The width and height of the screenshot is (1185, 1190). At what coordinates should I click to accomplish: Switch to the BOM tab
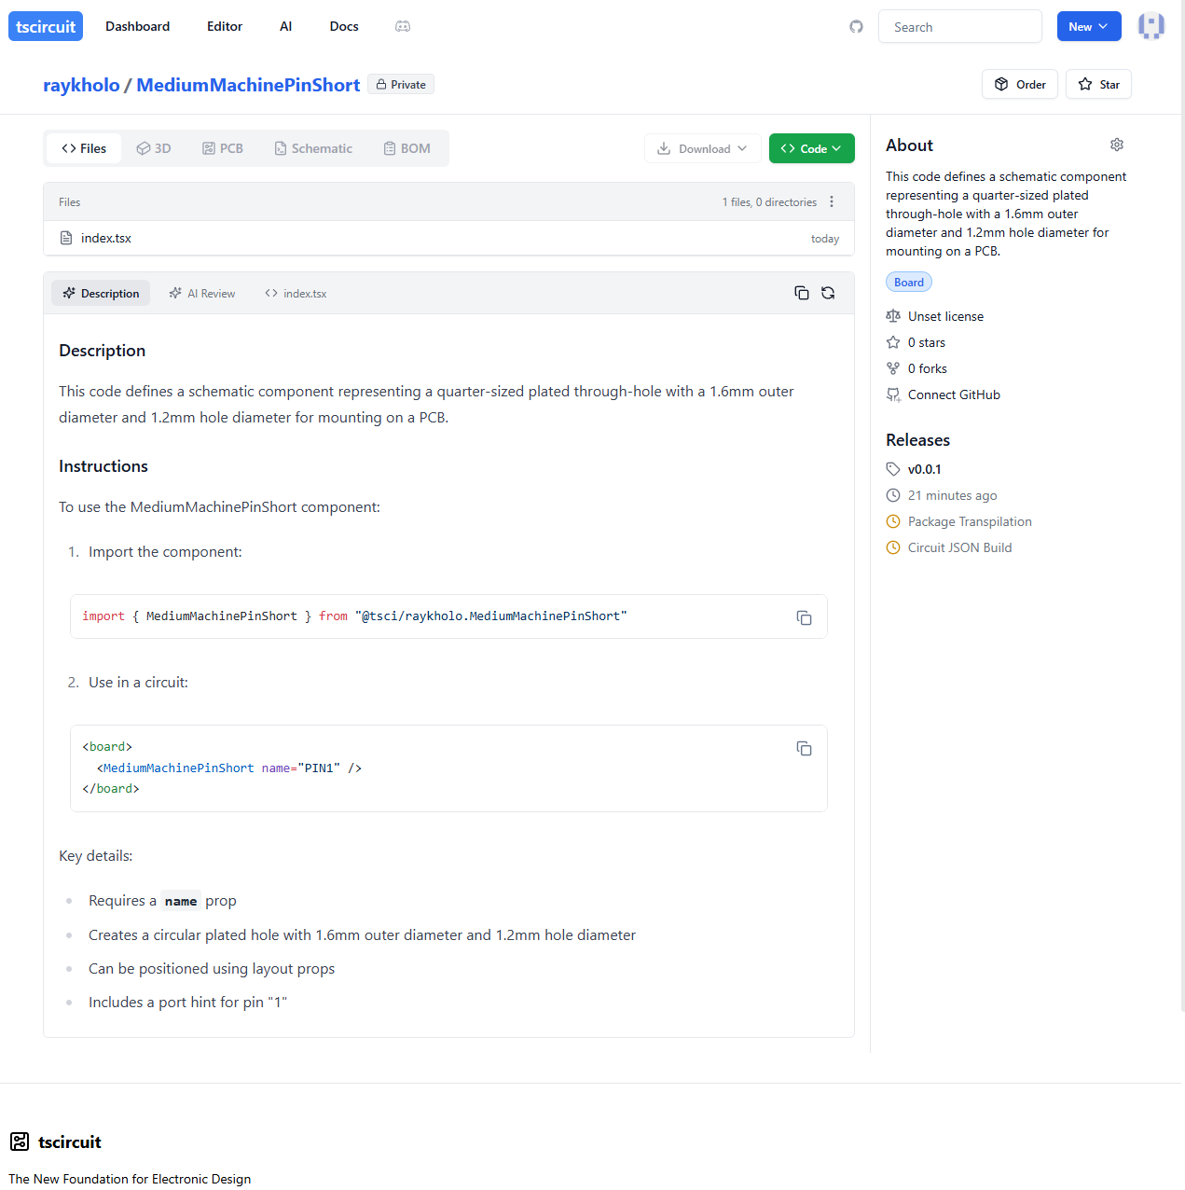[x=407, y=148]
